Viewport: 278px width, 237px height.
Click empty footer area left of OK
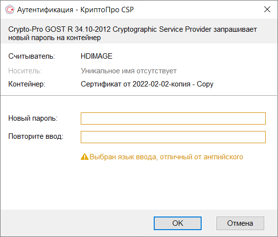click(76, 223)
